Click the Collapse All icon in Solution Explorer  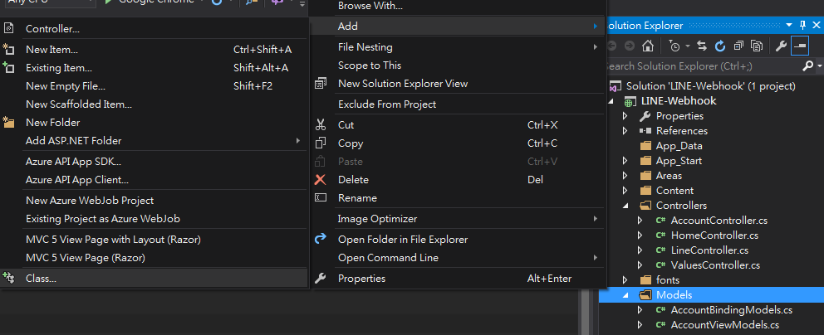737,46
